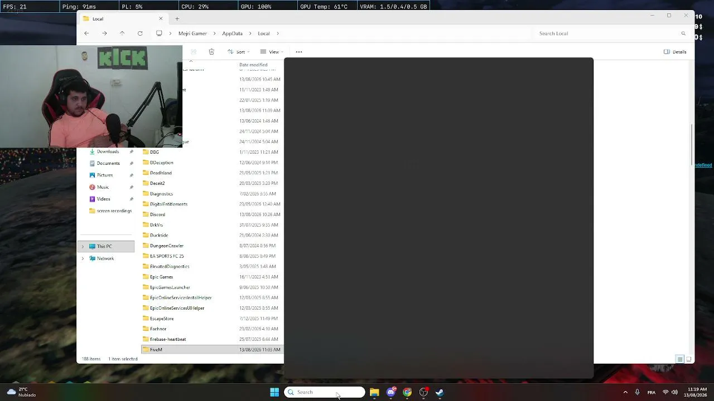Open Pictures in the sidebar
This screenshot has width=714, height=401.
pyautogui.click(x=105, y=175)
